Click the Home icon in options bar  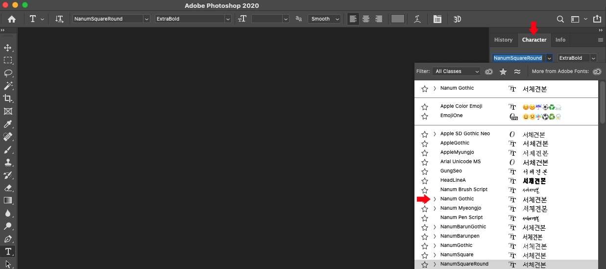click(12, 19)
